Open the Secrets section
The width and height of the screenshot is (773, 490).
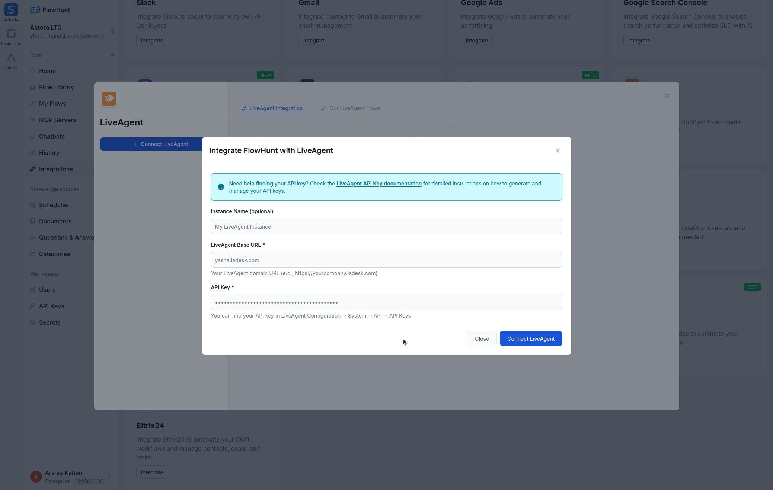pyautogui.click(x=49, y=322)
